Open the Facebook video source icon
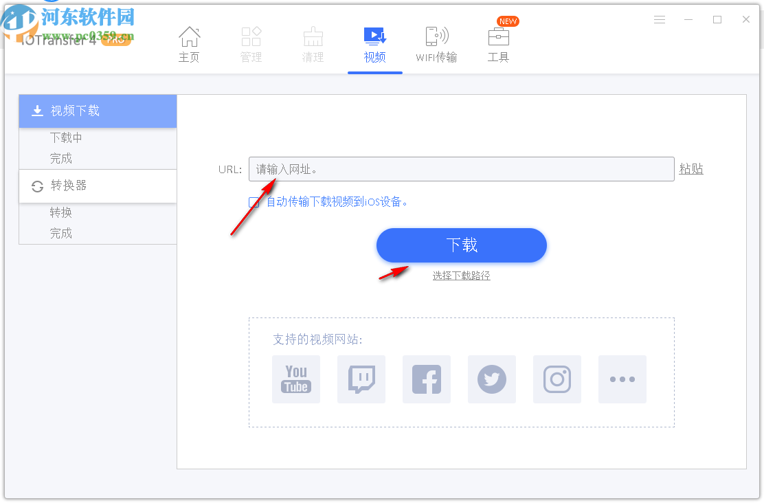This screenshot has width=764, height=503. click(x=426, y=379)
